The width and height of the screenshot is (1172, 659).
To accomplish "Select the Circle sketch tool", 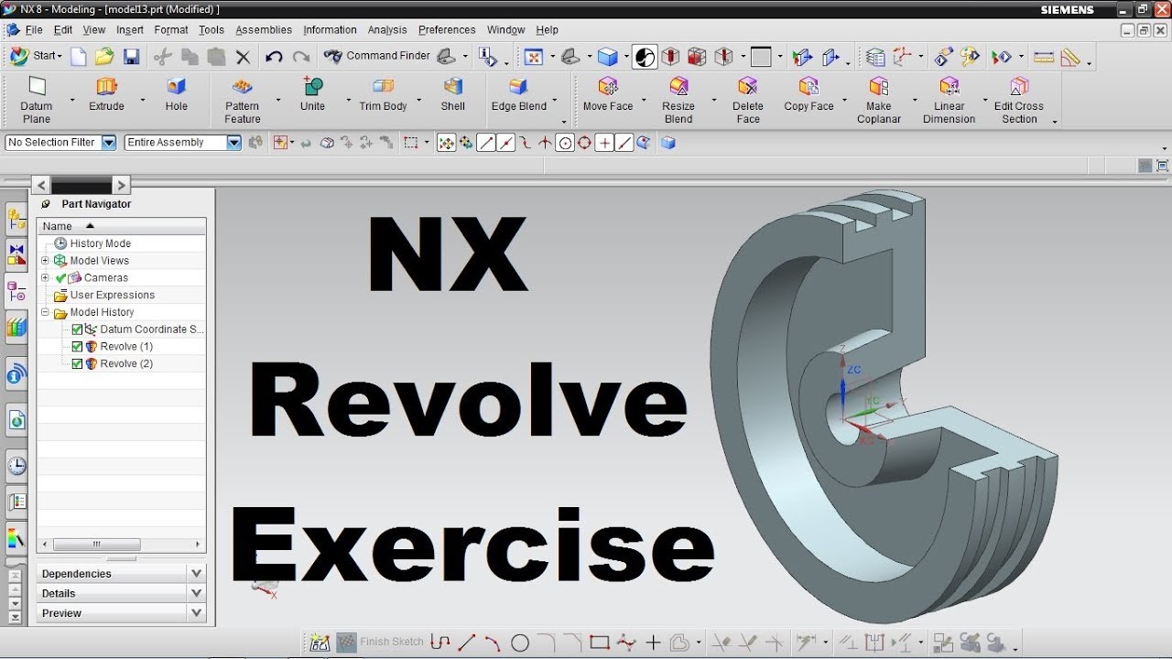I will tap(519, 643).
